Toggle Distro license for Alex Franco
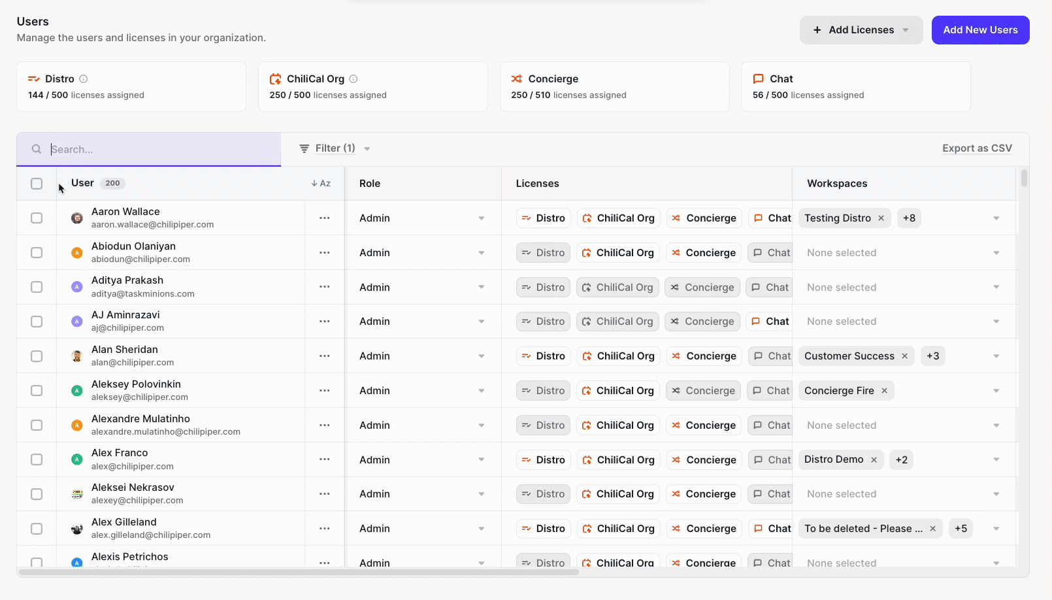The width and height of the screenshot is (1052, 600). 544,460
